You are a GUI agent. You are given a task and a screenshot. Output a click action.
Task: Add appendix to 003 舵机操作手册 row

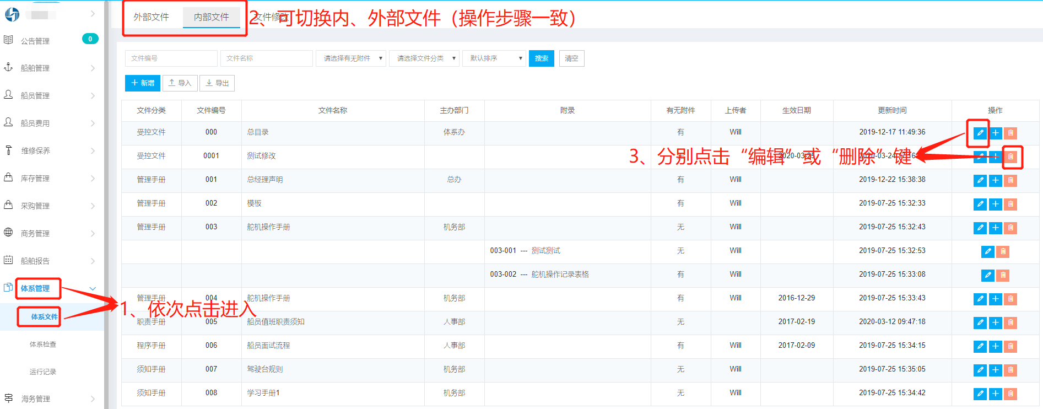pos(995,228)
